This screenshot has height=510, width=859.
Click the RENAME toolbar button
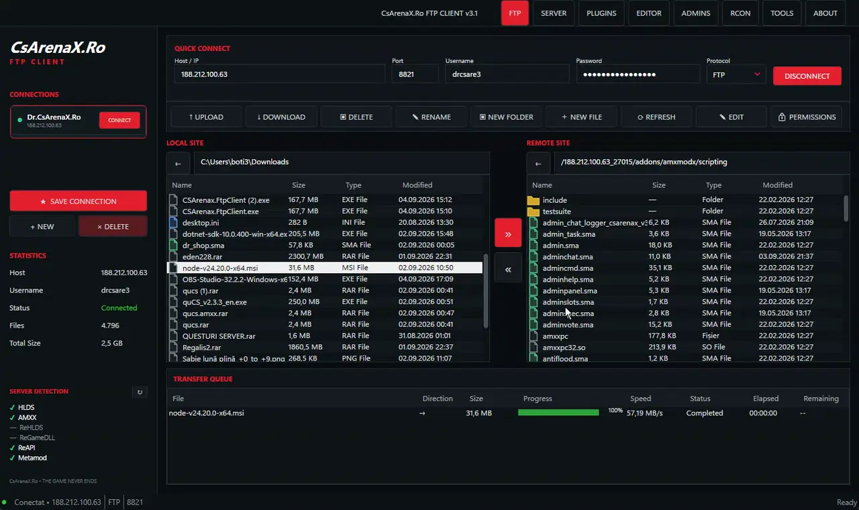432,117
